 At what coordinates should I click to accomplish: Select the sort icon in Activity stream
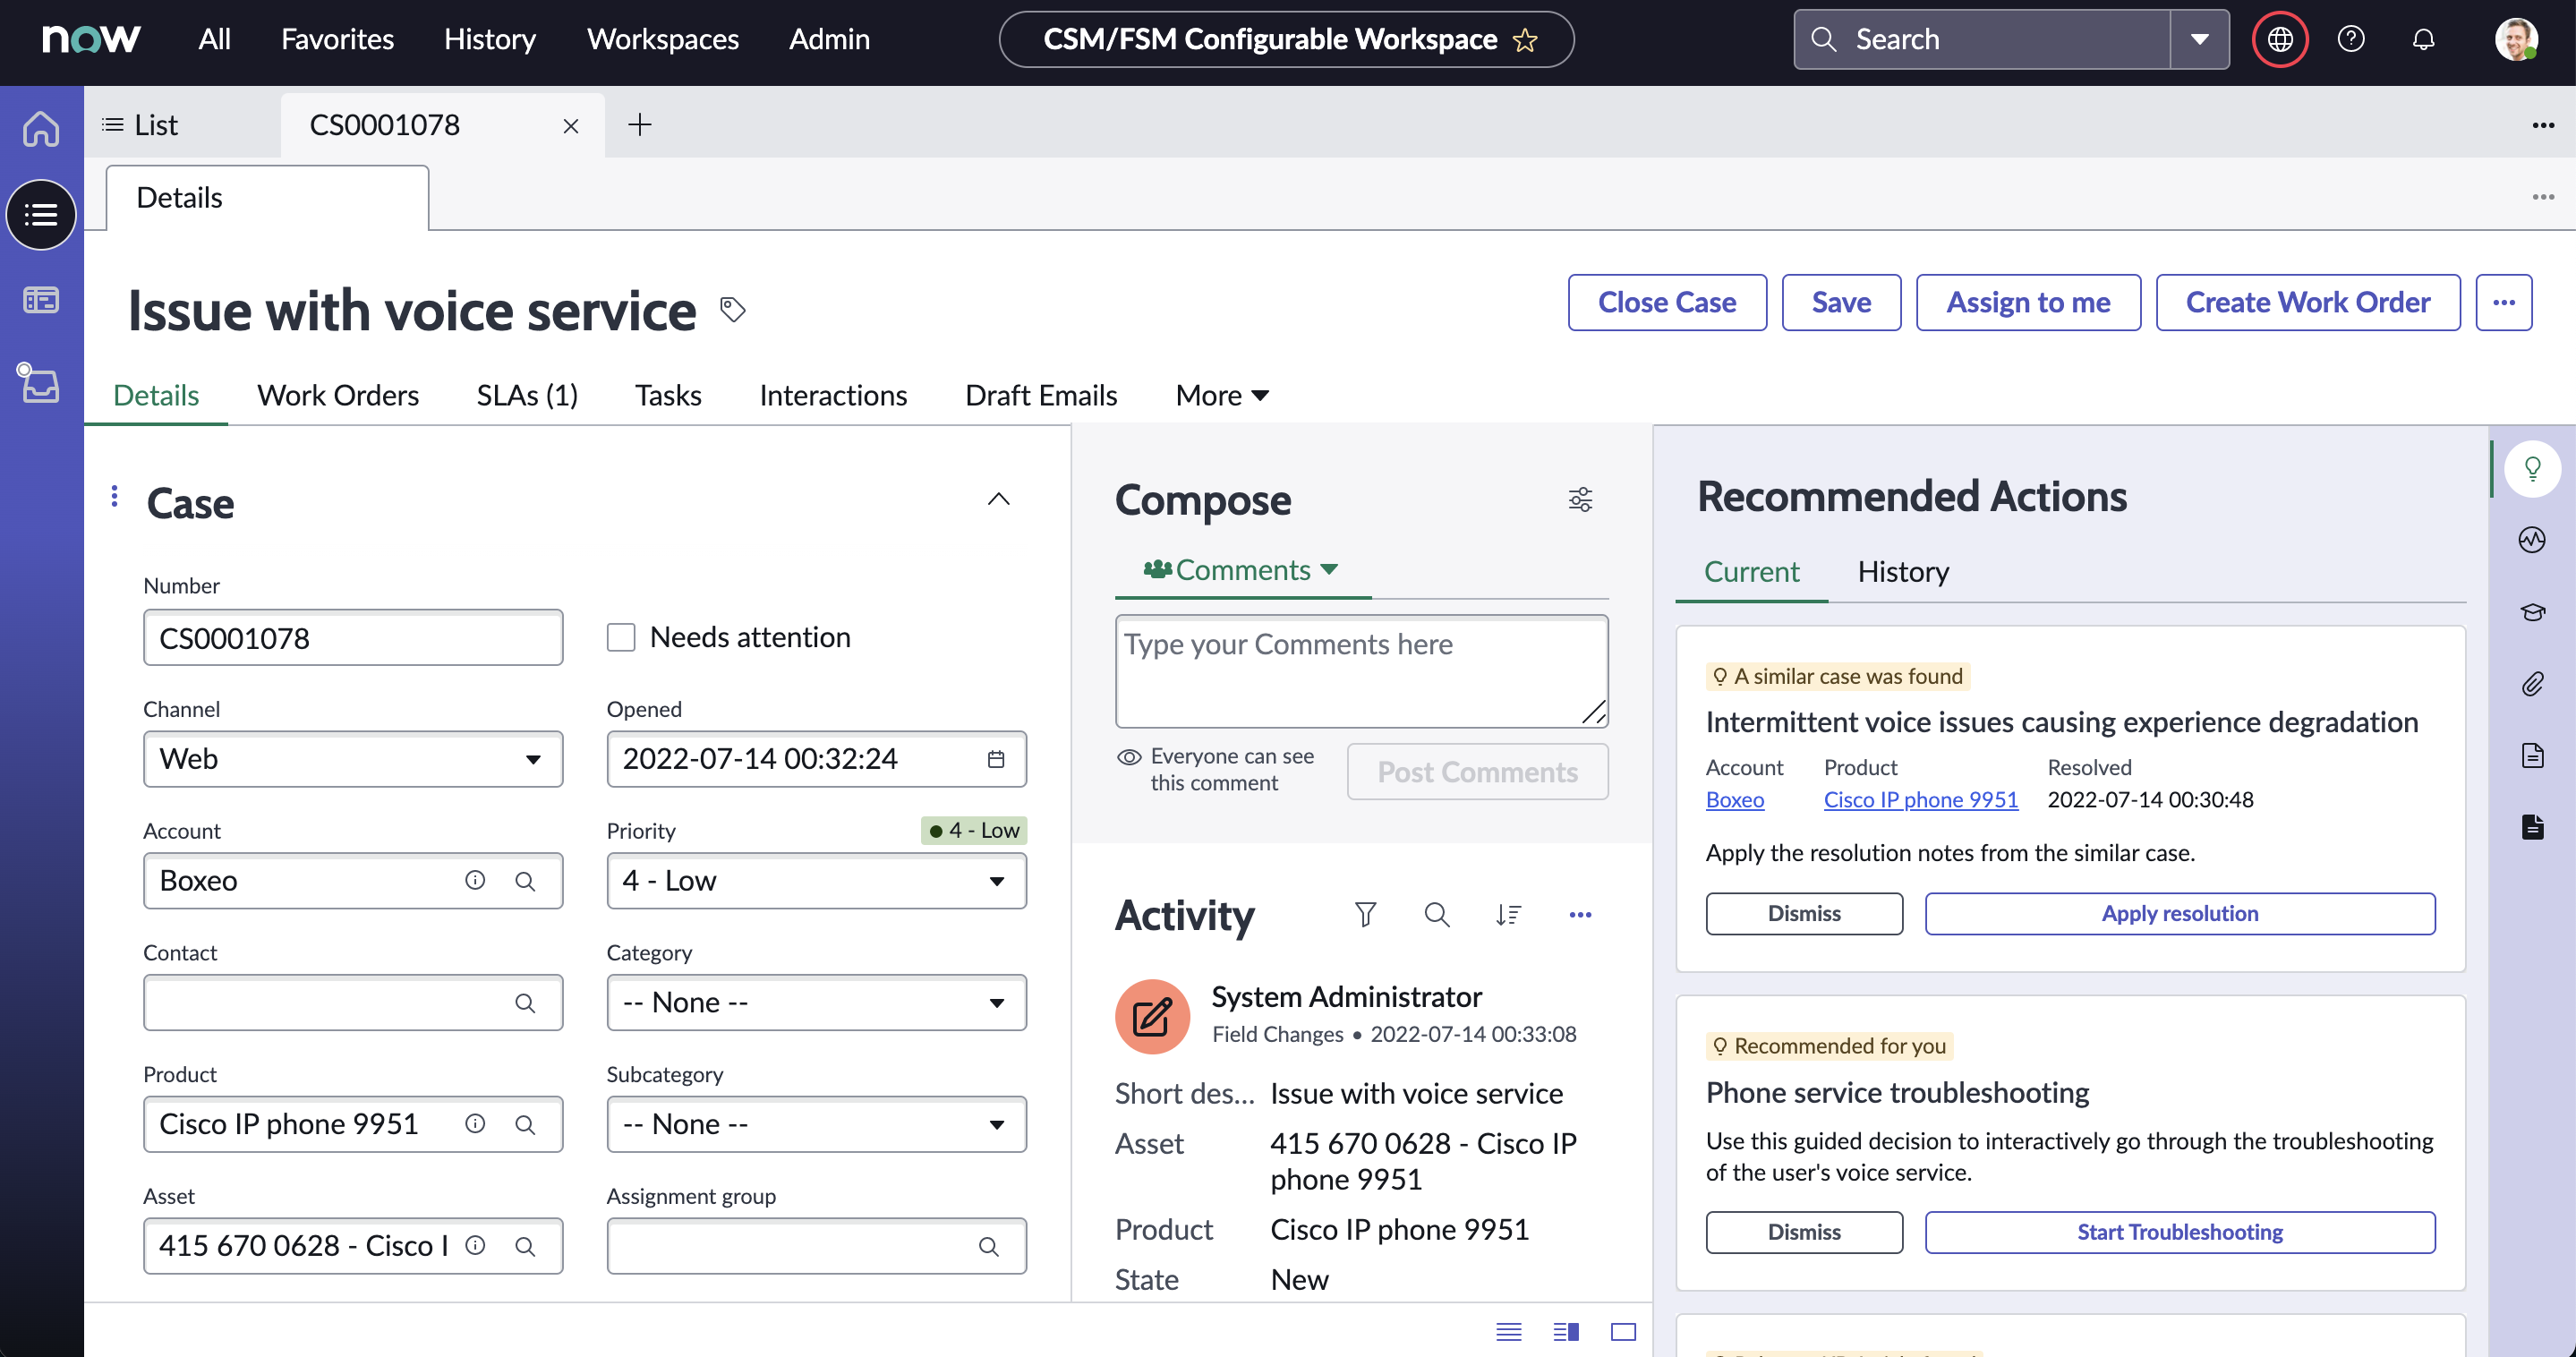[1508, 915]
